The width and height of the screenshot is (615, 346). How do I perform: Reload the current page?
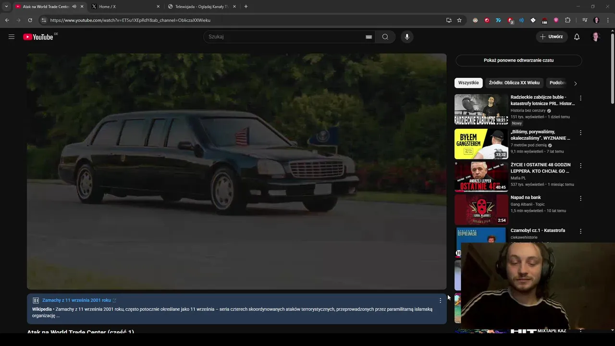coord(30,20)
